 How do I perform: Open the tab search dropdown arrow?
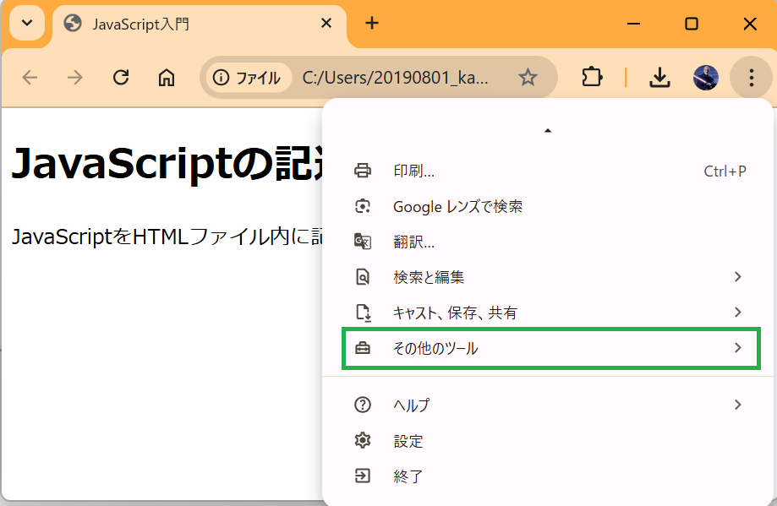[27, 23]
